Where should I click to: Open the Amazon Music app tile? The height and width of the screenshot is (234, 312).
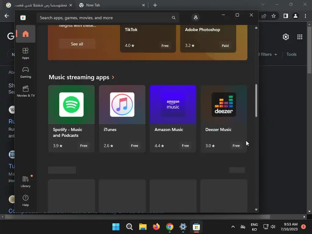173,119
